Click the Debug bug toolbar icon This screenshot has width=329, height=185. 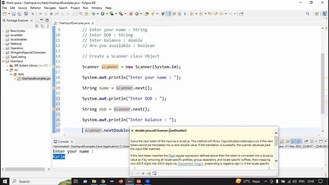[94, 14]
